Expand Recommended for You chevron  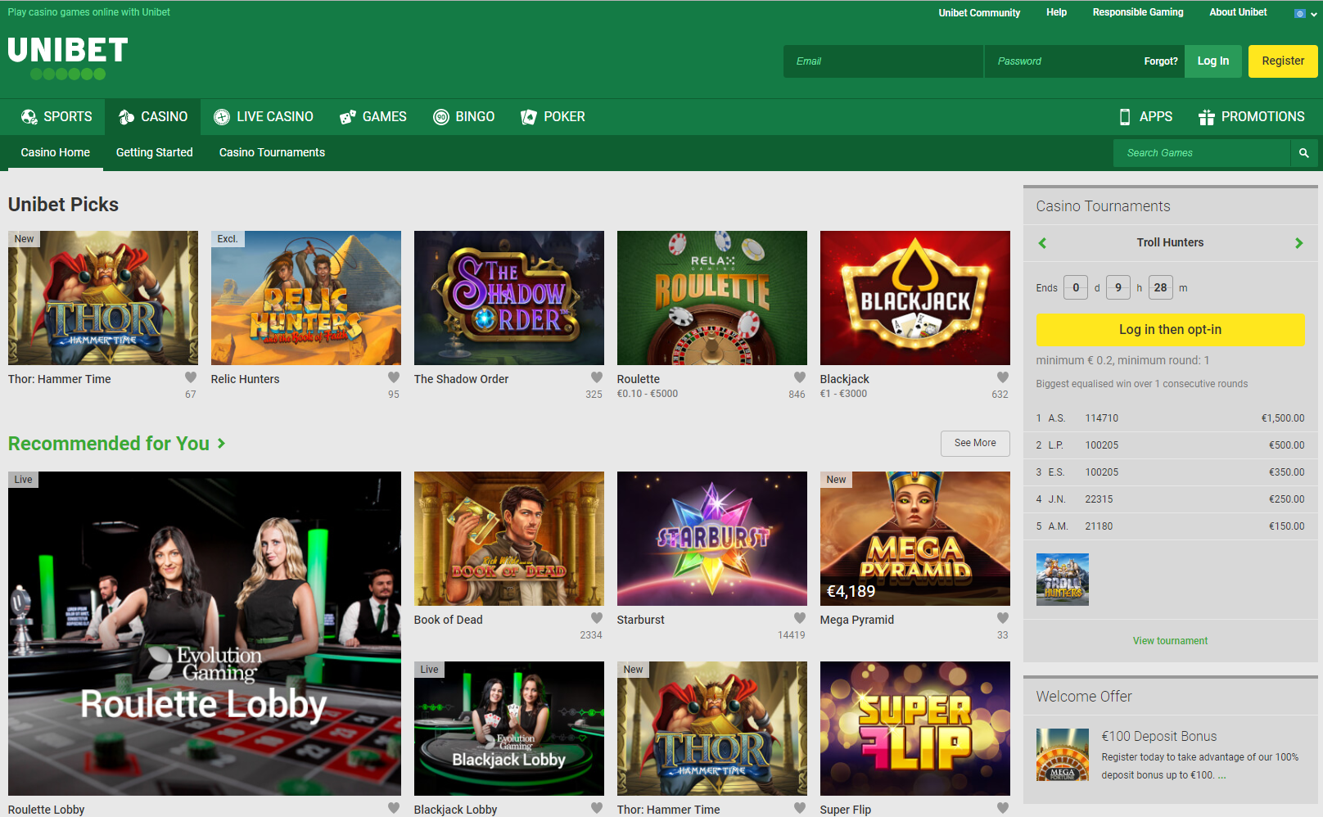click(x=221, y=444)
